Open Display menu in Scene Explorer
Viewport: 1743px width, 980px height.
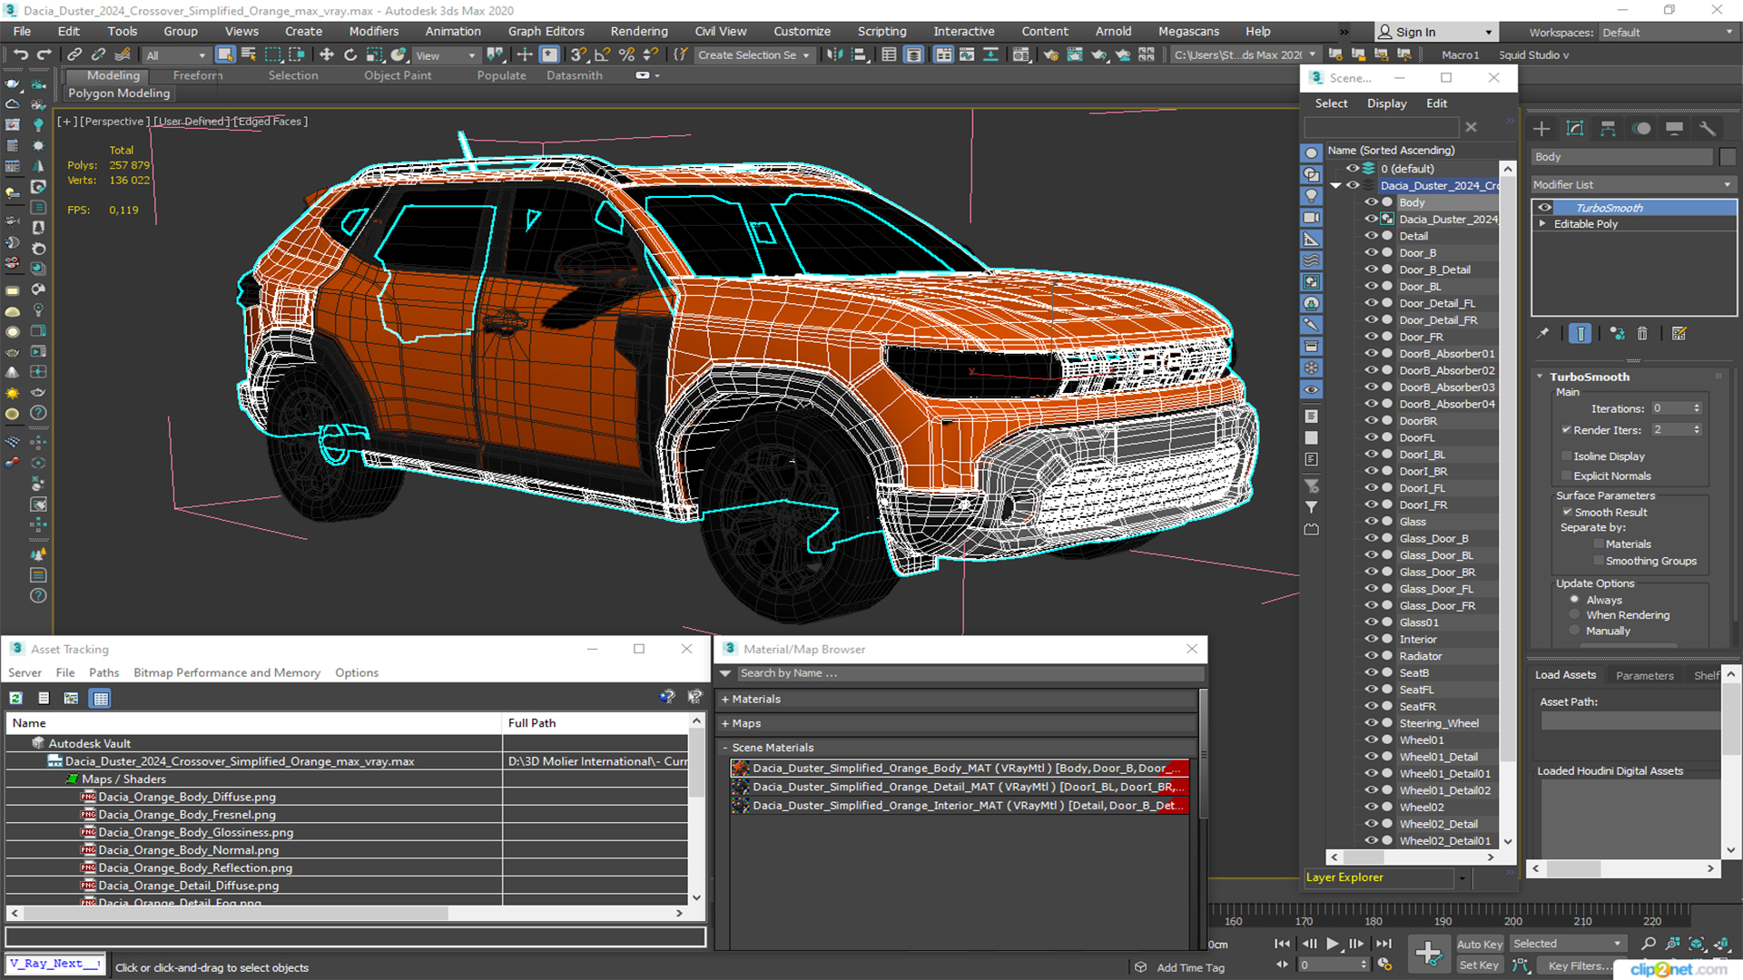point(1387,103)
